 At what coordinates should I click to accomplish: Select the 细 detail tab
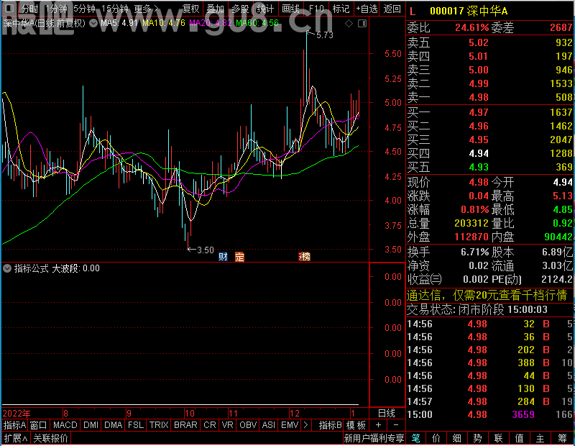click(456, 438)
